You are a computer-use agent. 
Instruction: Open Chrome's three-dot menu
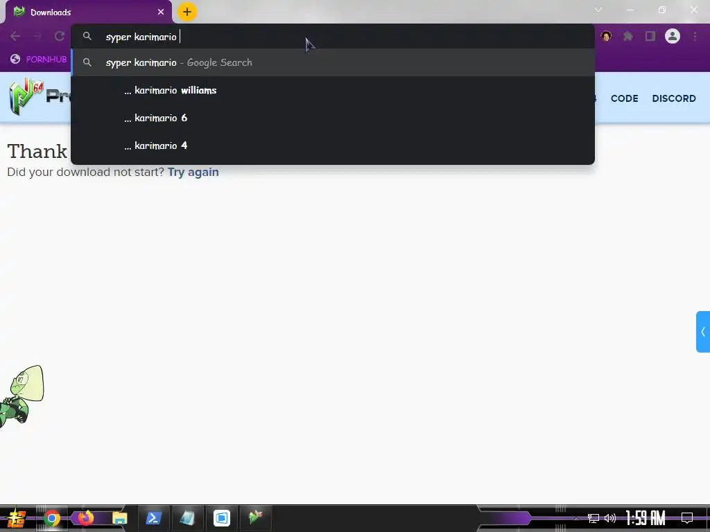point(695,36)
